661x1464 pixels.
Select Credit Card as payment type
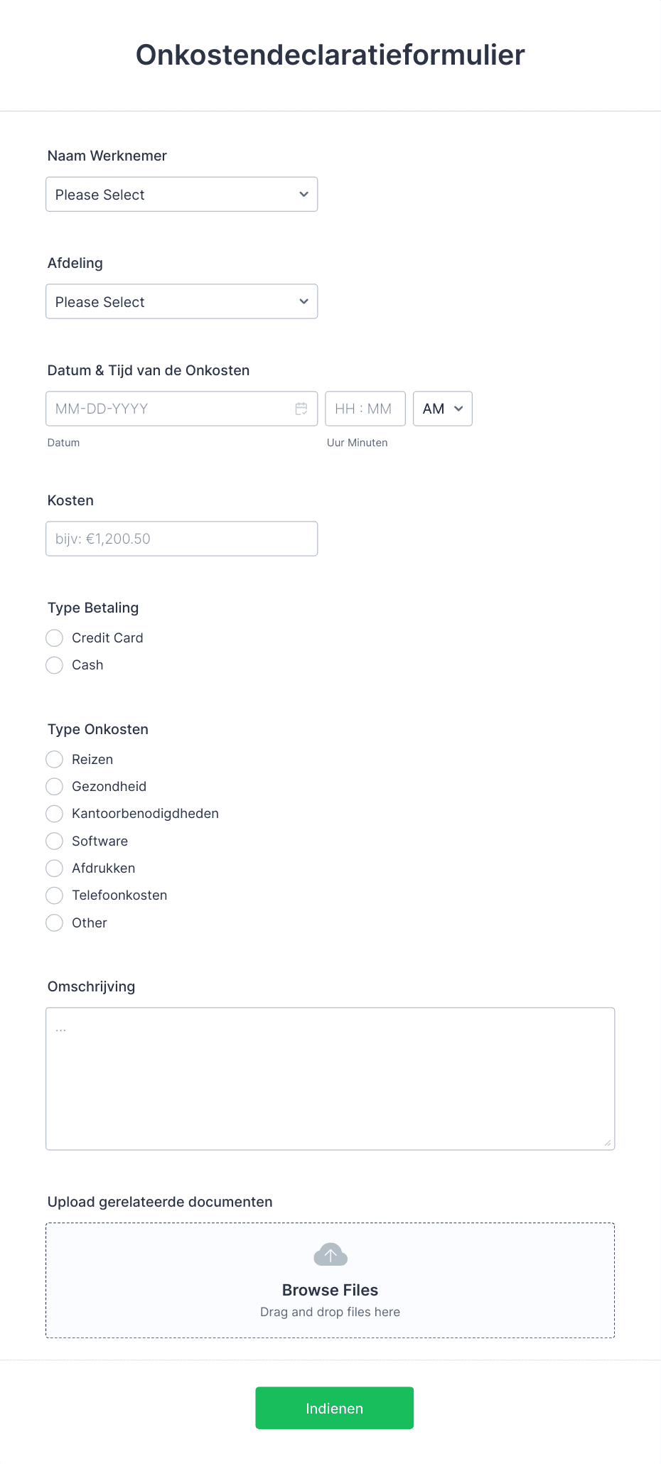click(54, 637)
